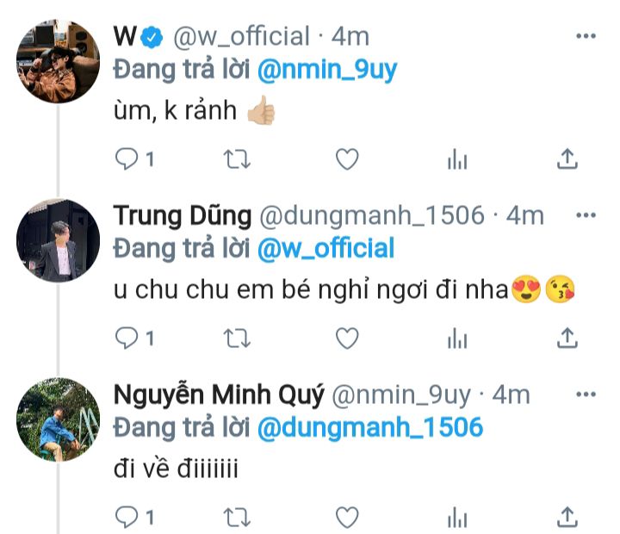Screen dimensions: 620x534
Task: Open the @dungmanh_1506 mention link
Action: click(370, 428)
